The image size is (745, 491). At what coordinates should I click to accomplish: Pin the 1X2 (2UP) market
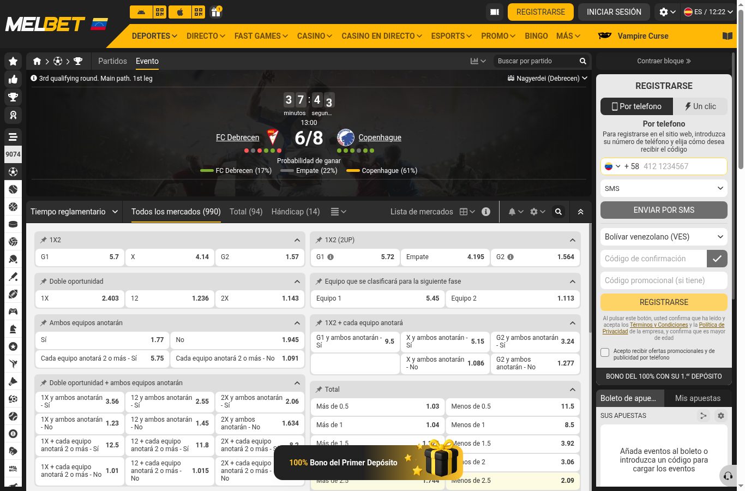pos(319,240)
